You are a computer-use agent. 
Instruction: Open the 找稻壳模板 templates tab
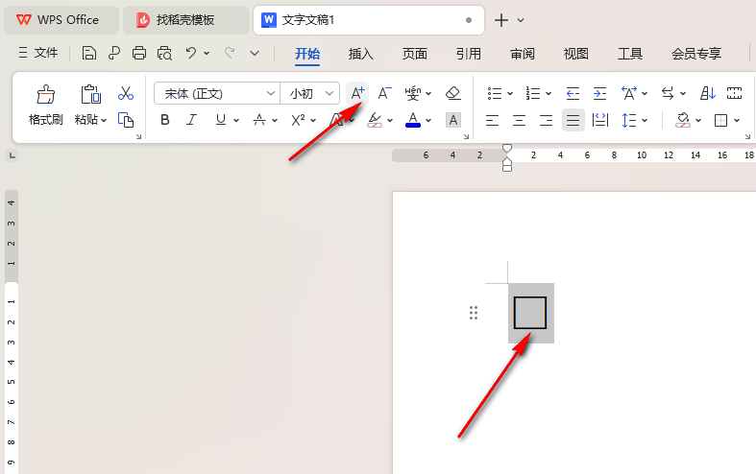pos(186,20)
